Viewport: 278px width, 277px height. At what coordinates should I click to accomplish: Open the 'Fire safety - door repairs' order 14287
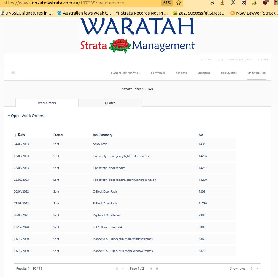point(109,168)
